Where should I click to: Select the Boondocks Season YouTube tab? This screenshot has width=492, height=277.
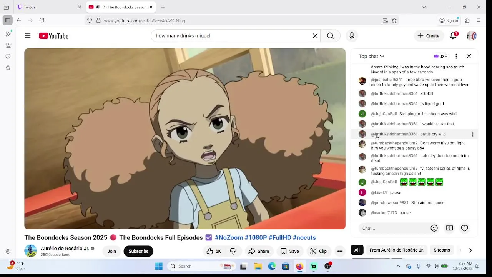coord(121,7)
